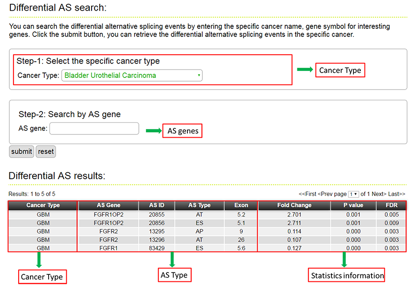
Task: Click the AS gene input field
Action: tap(94, 128)
